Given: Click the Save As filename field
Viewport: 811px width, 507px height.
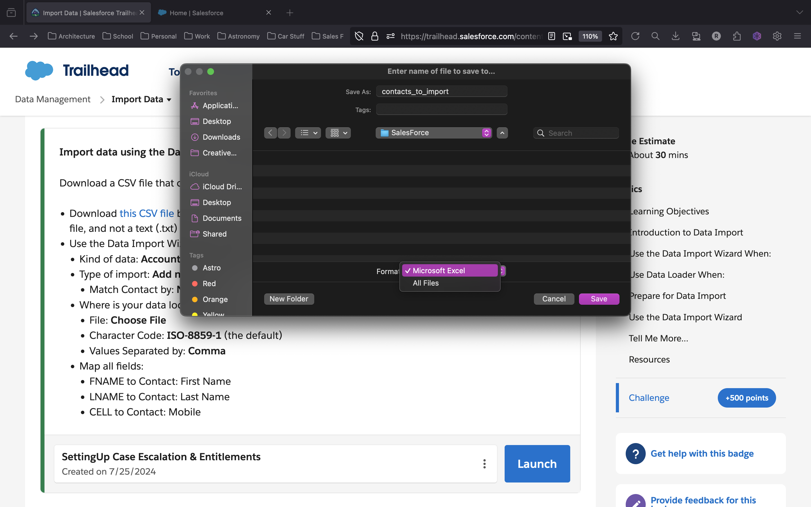Looking at the screenshot, I should (x=441, y=92).
